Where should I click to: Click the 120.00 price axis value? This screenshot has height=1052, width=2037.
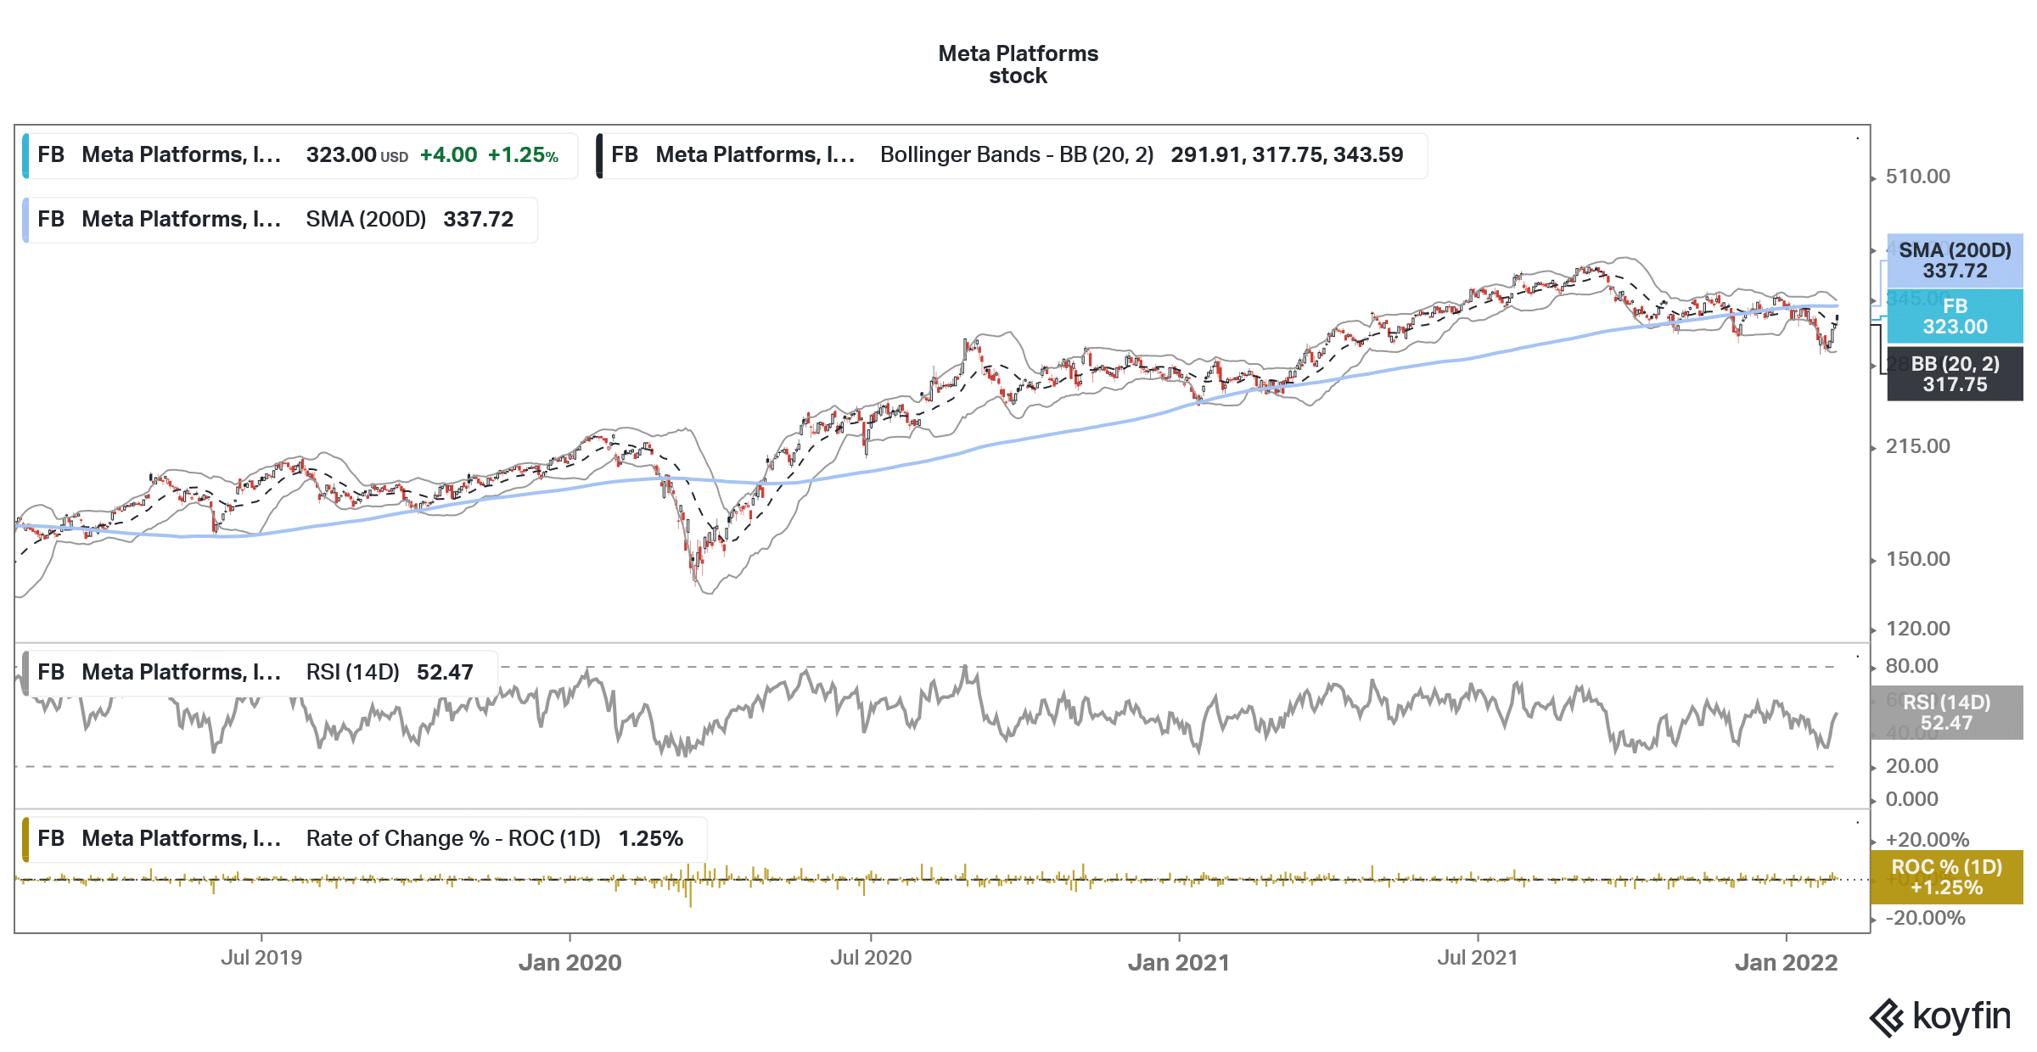pyautogui.click(x=1917, y=629)
